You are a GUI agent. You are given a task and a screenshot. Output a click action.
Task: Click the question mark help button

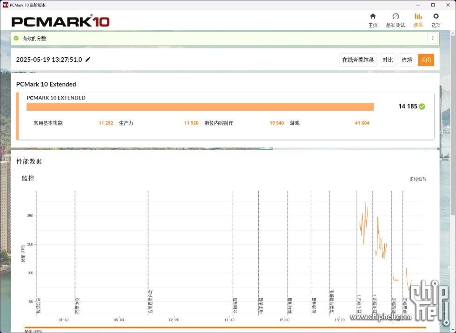(x=432, y=38)
